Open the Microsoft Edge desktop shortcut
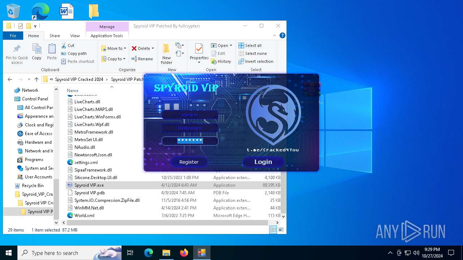The image size is (463, 260). click(40, 11)
